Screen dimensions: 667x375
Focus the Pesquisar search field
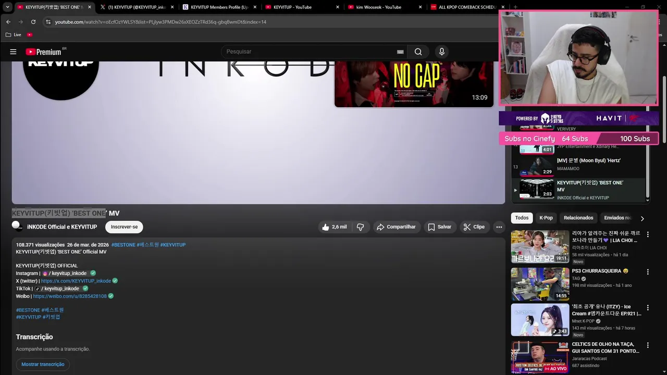point(310,52)
